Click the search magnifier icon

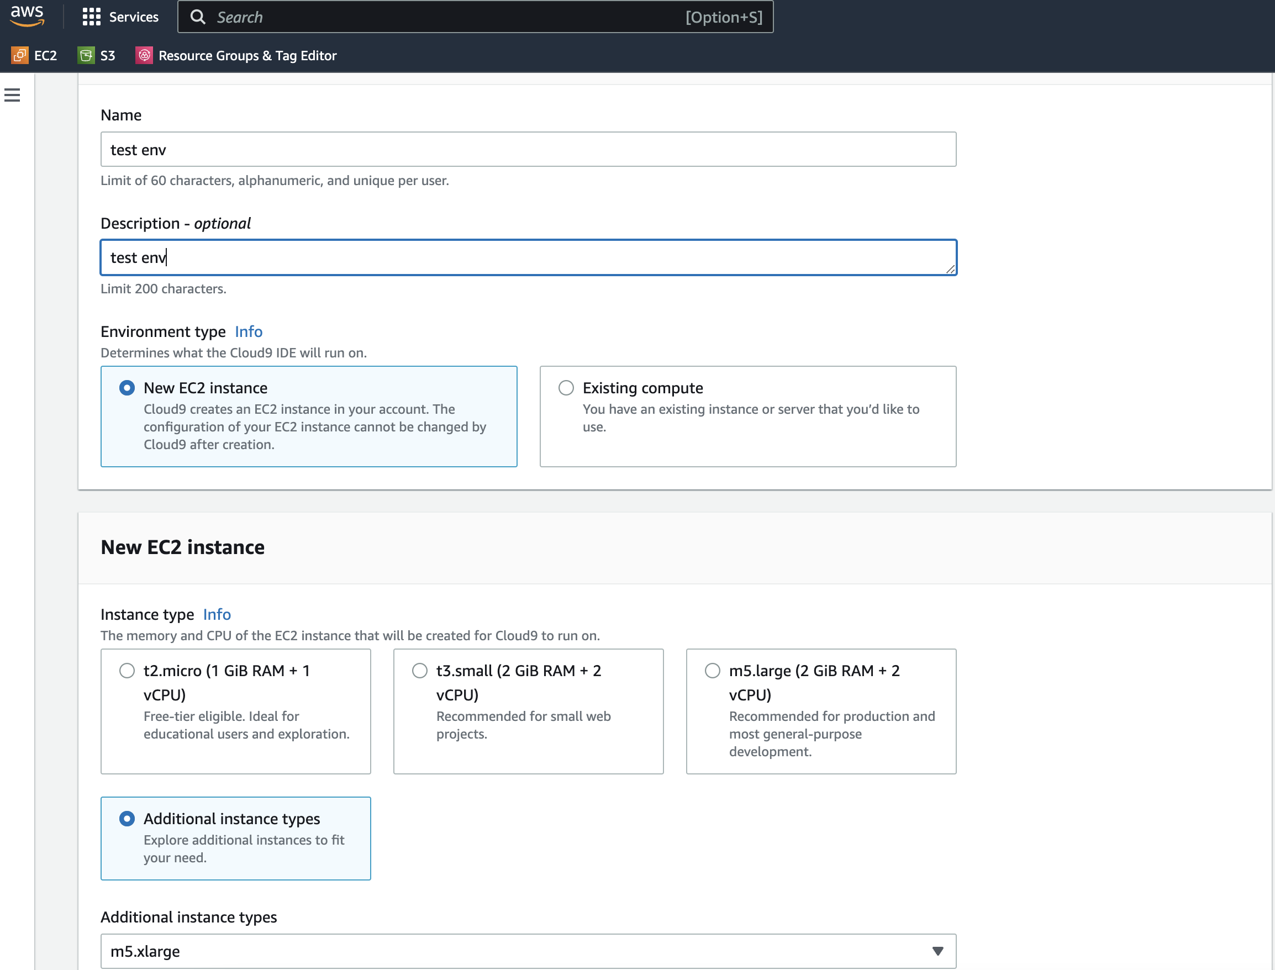[197, 17]
